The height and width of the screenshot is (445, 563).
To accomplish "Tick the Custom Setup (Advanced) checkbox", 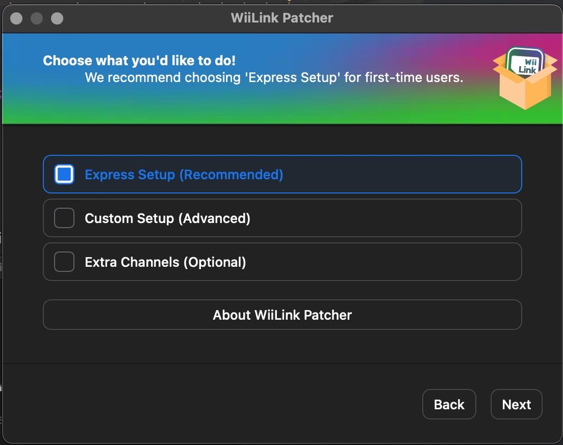I will point(64,218).
